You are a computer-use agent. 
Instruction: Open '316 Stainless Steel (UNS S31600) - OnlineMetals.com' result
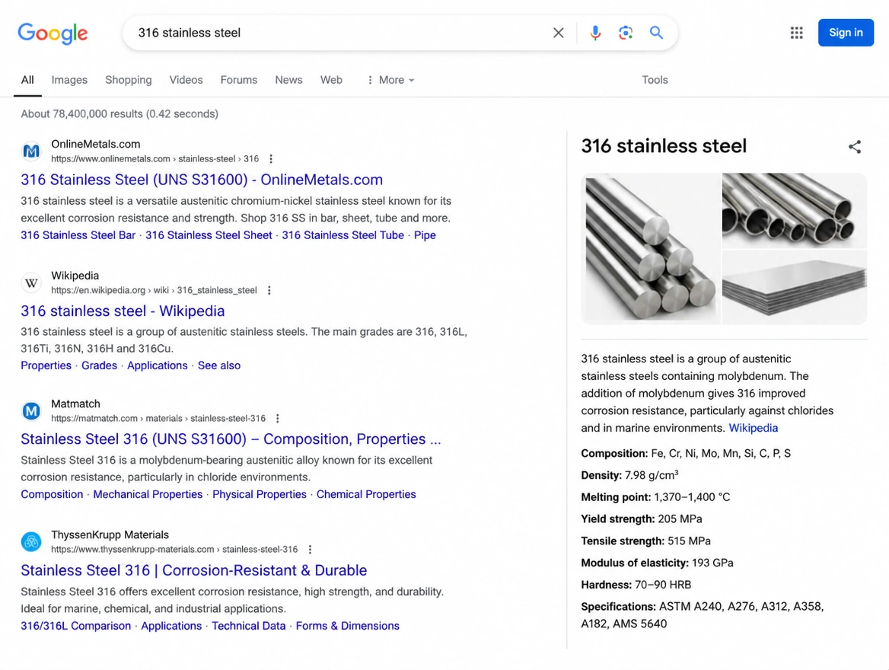(202, 180)
